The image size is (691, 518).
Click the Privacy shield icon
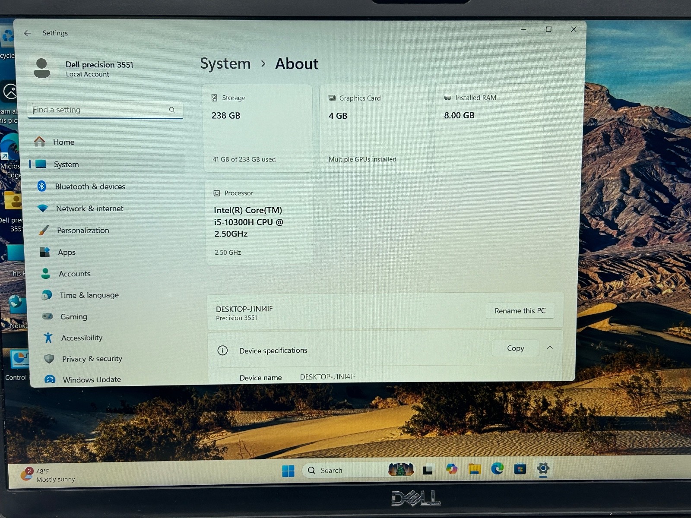(49, 359)
